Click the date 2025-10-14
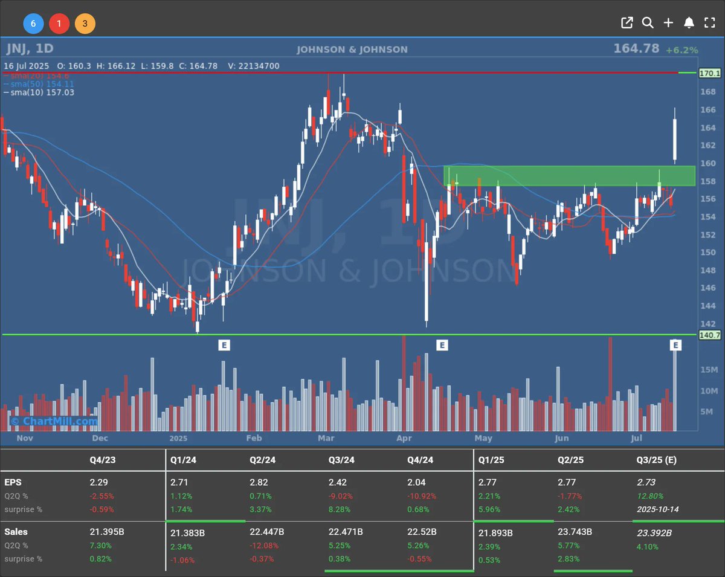The width and height of the screenshot is (725, 577). 657,509
